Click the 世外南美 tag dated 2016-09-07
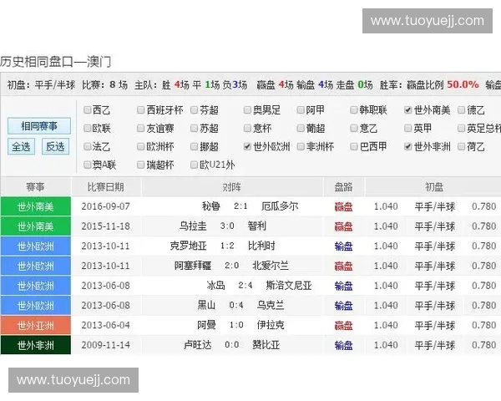Viewport: 501px width, 401px height. pos(35,206)
